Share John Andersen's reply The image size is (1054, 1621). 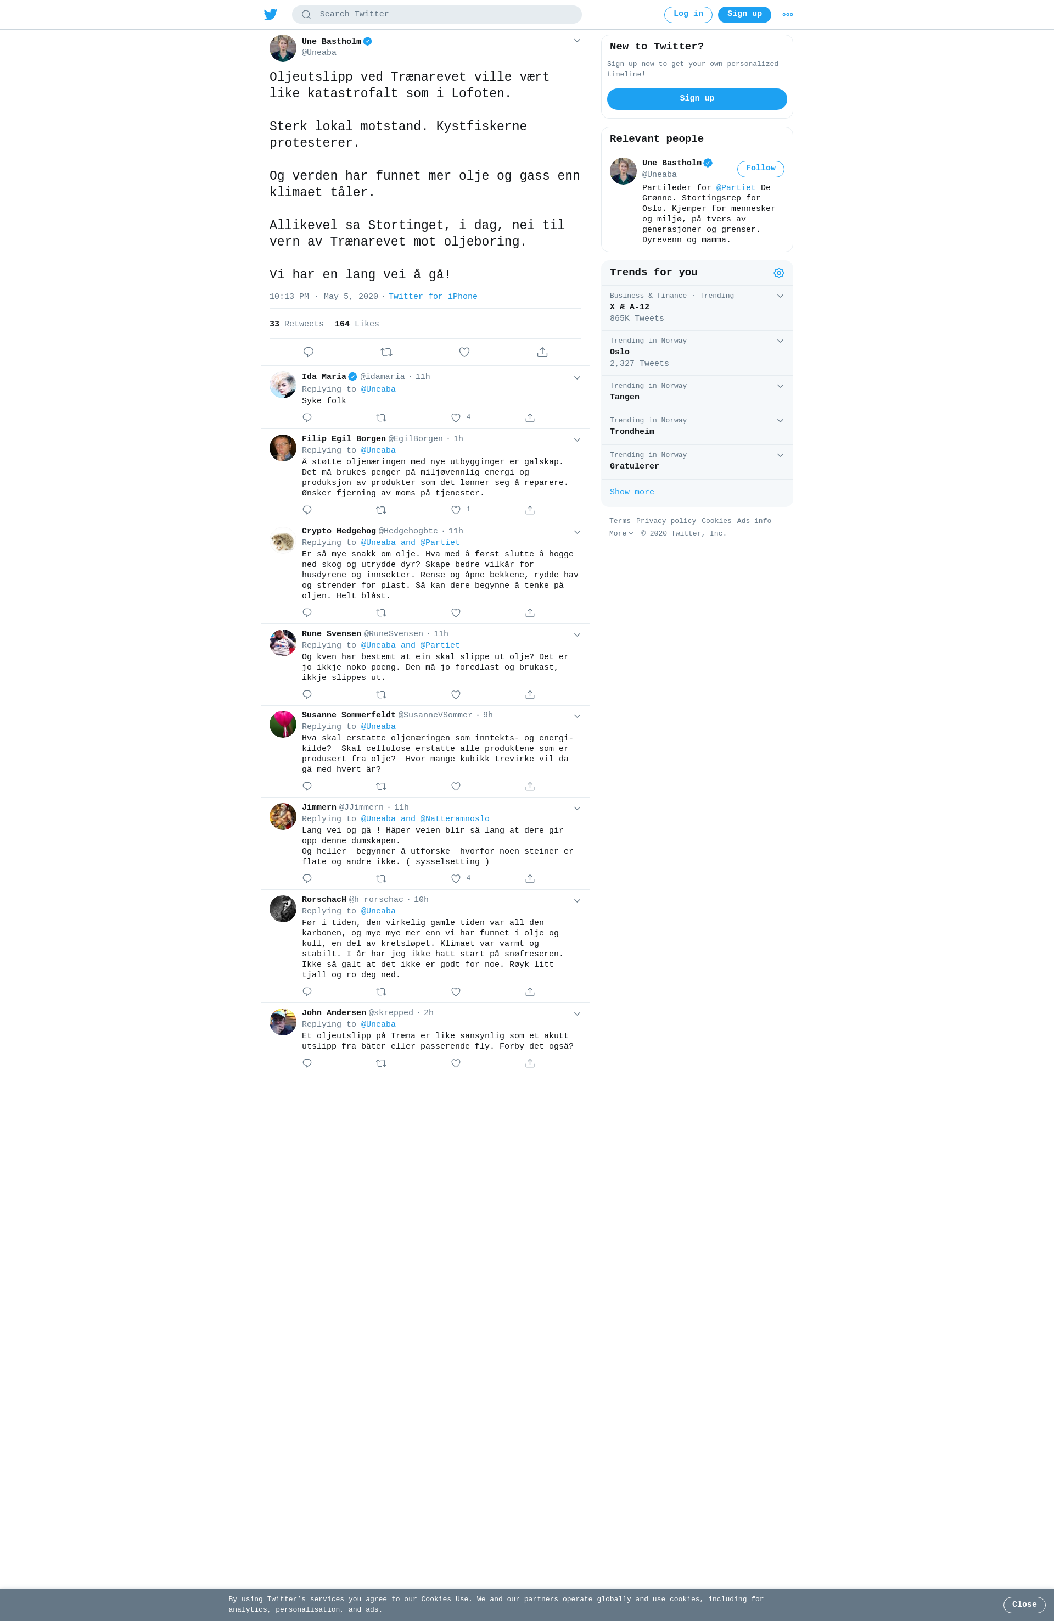530,1063
